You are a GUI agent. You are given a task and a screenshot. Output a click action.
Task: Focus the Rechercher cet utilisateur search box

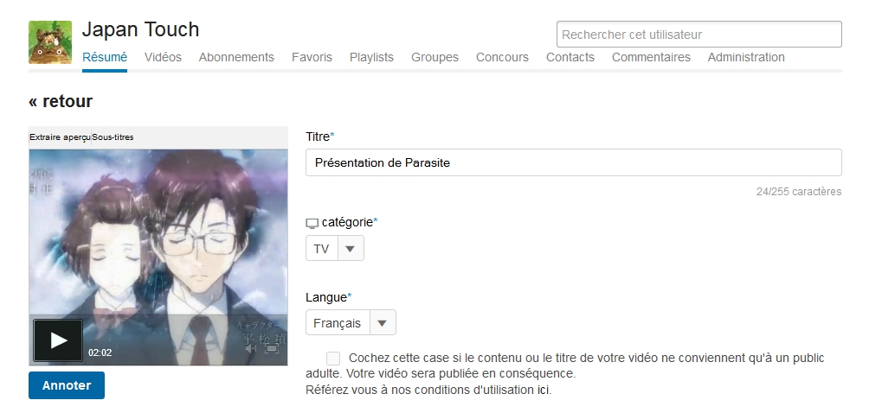[x=698, y=35]
